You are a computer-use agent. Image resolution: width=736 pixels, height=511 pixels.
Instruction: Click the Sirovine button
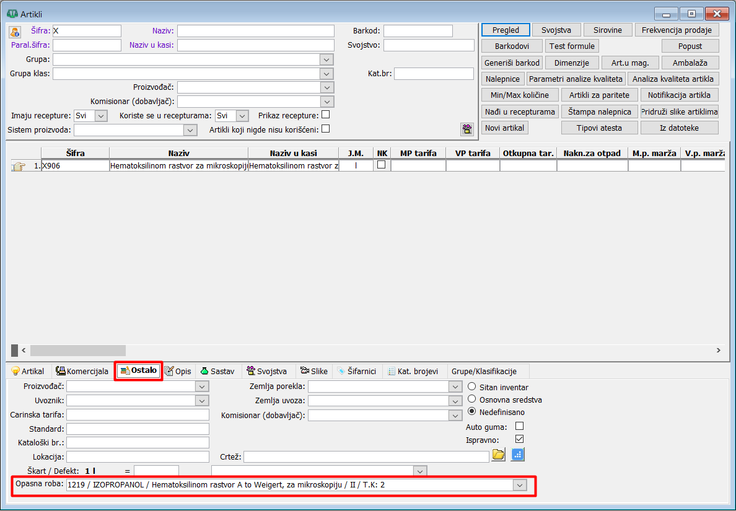[608, 30]
